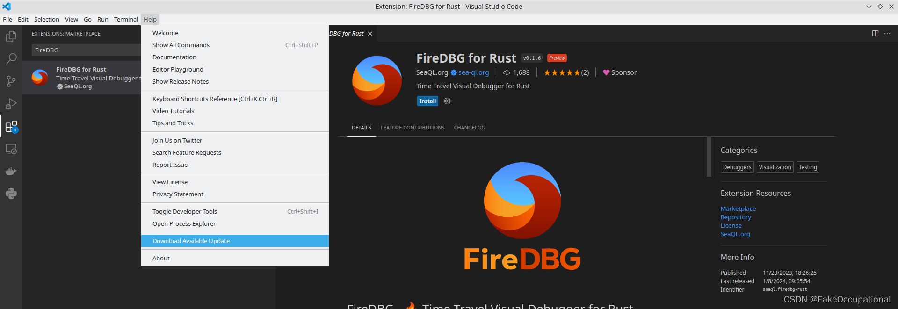Toggle Developer Tools
Image resolution: width=898 pixels, height=309 pixels.
[235, 211]
